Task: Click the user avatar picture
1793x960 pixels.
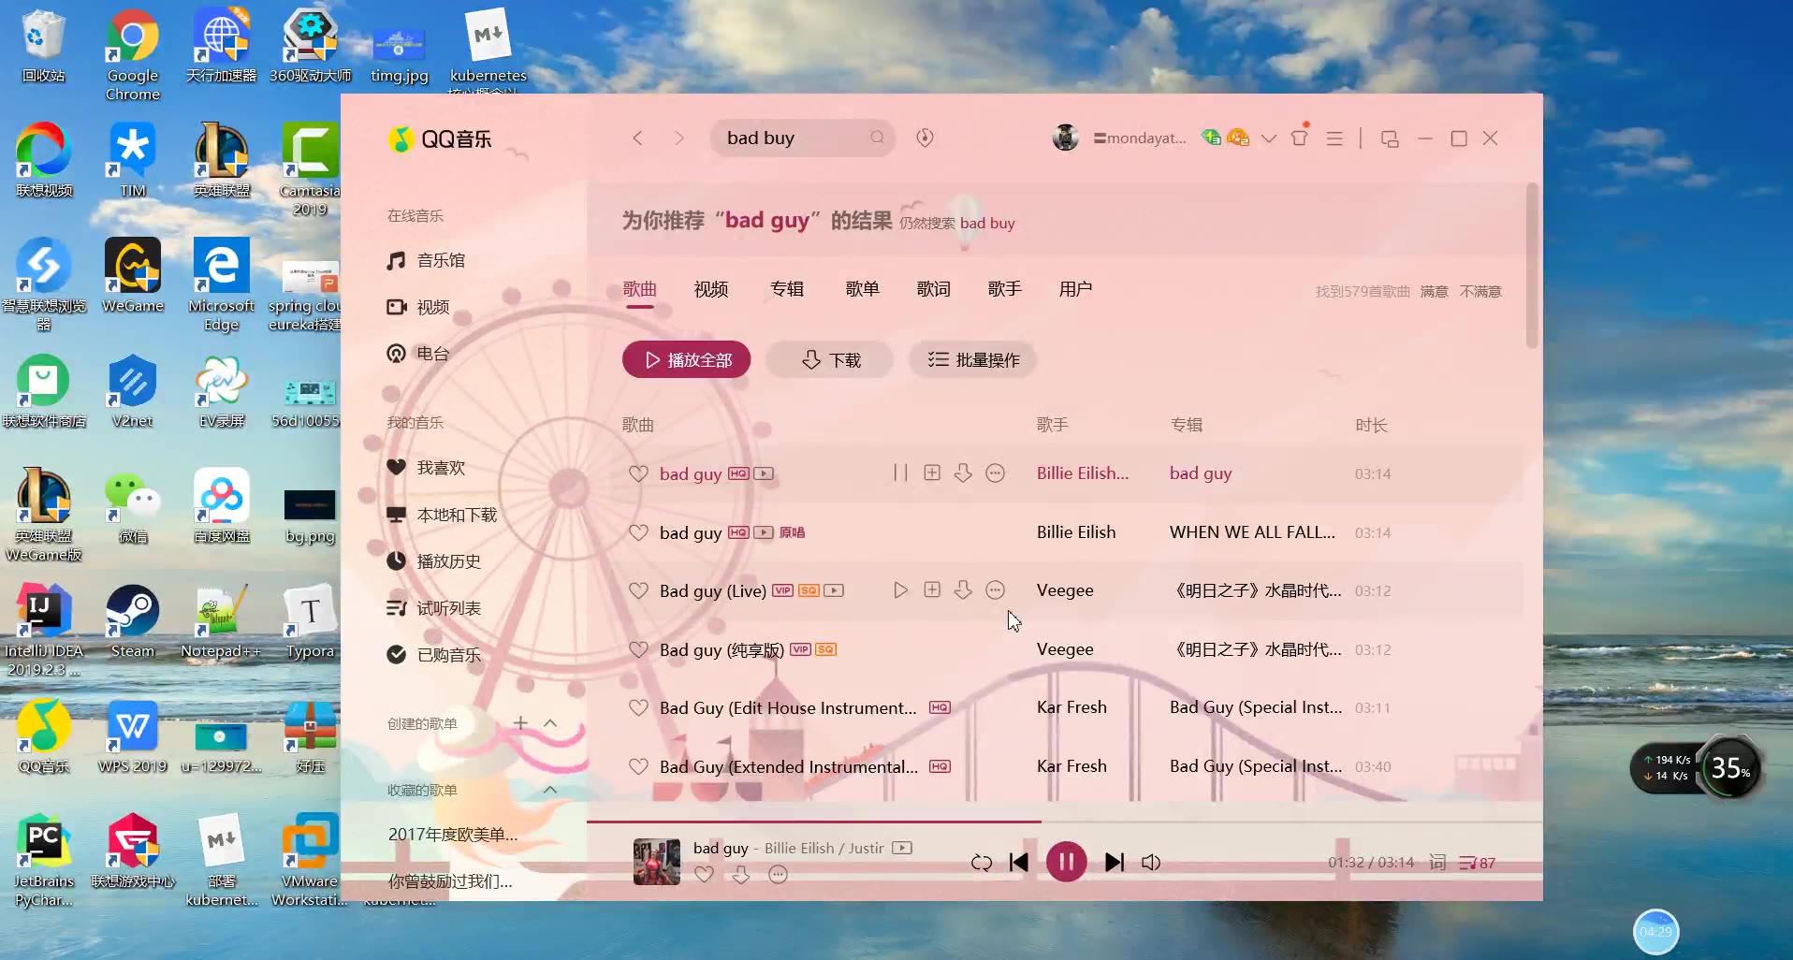Action: click(1065, 138)
